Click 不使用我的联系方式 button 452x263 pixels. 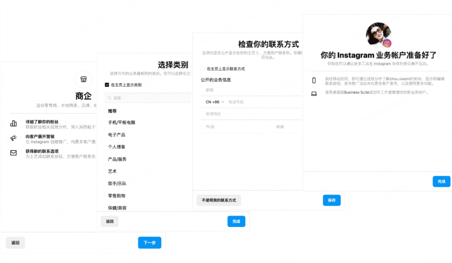point(219,200)
